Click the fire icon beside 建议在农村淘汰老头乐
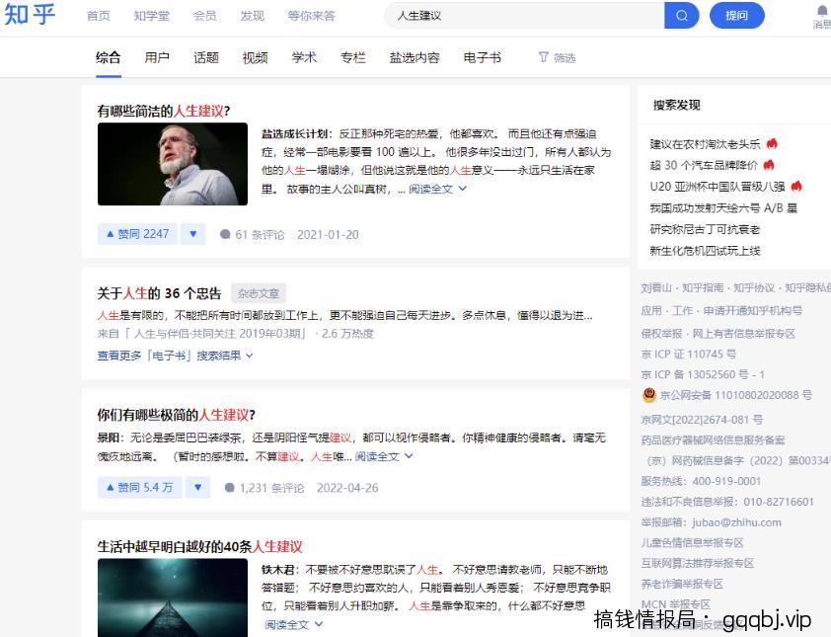Screen dimensions: 831x637 [x=772, y=142]
